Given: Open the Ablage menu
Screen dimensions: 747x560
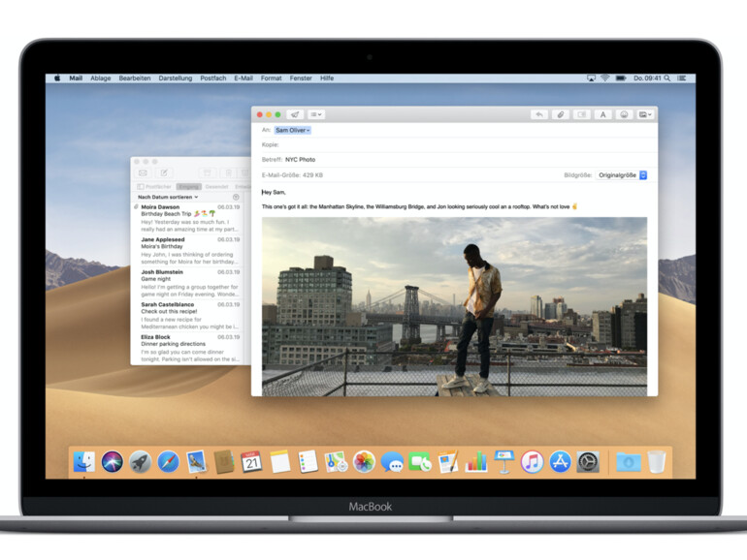Looking at the screenshot, I should click(x=101, y=78).
